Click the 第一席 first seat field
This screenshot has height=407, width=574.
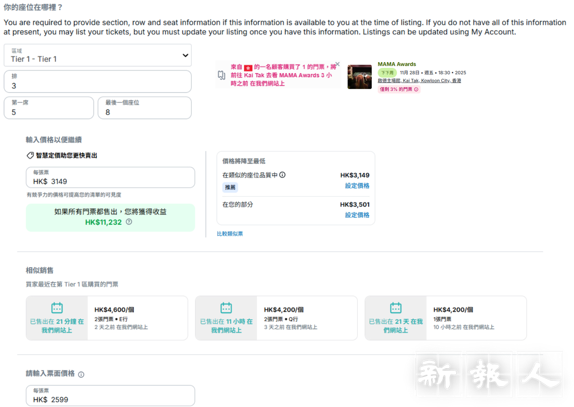click(x=49, y=108)
